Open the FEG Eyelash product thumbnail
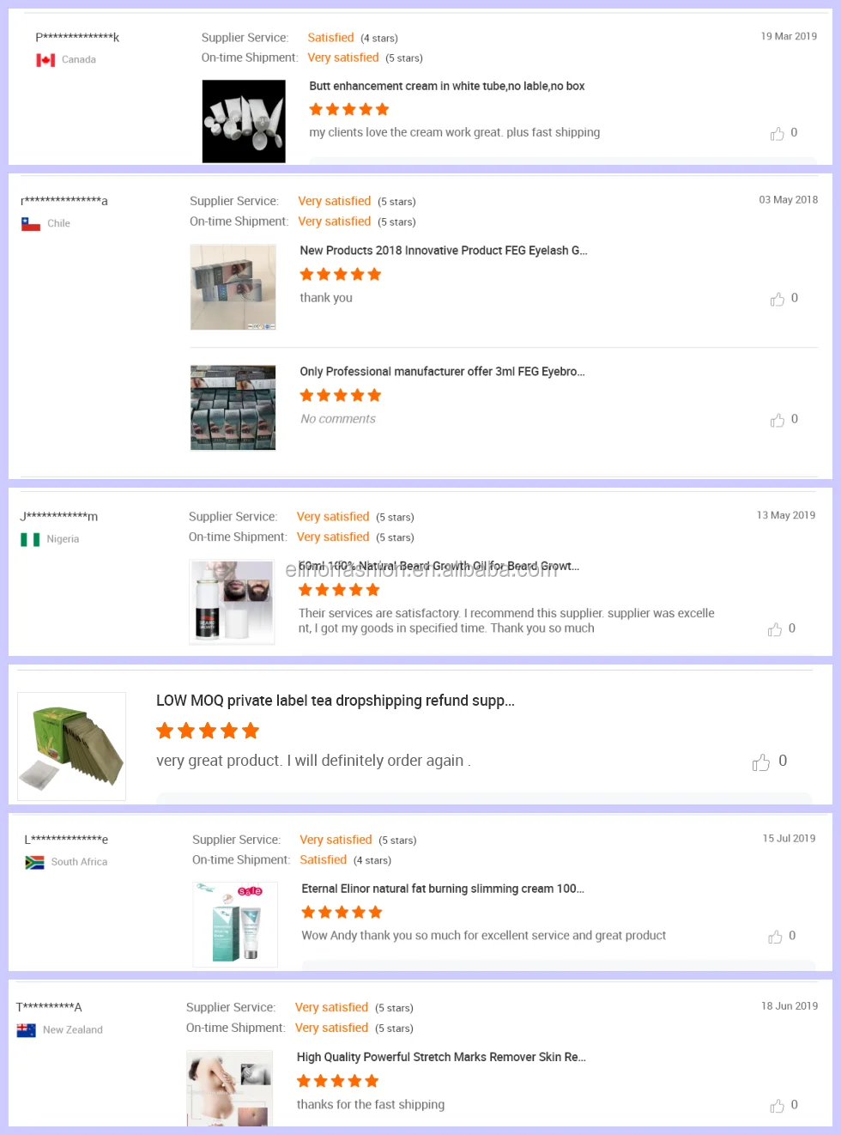This screenshot has height=1135, width=841. pos(233,287)
